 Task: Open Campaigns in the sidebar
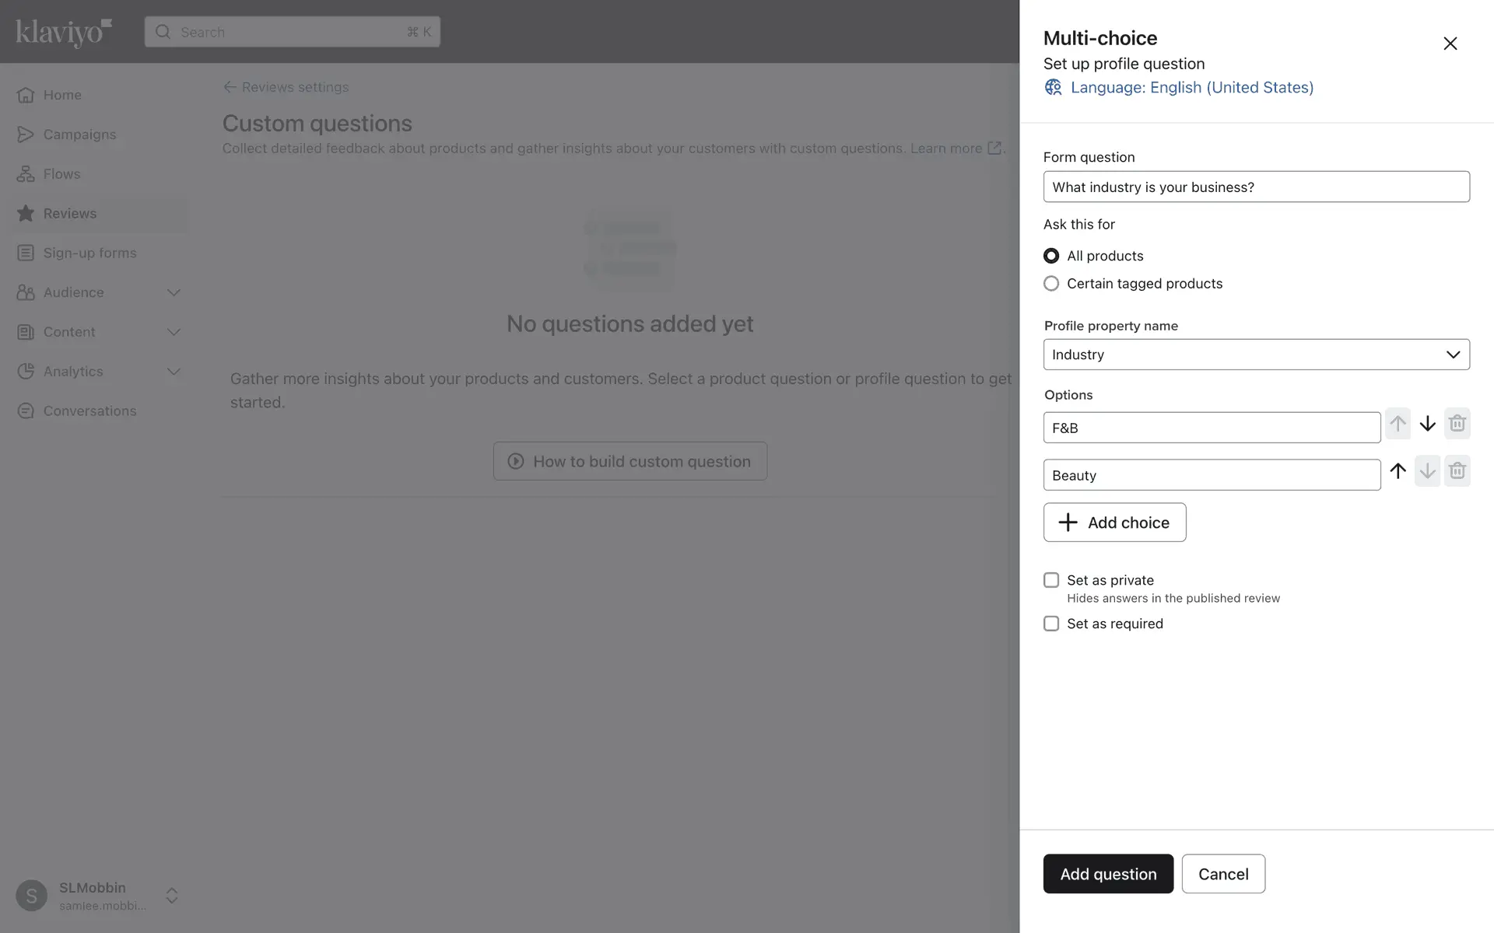79,135
